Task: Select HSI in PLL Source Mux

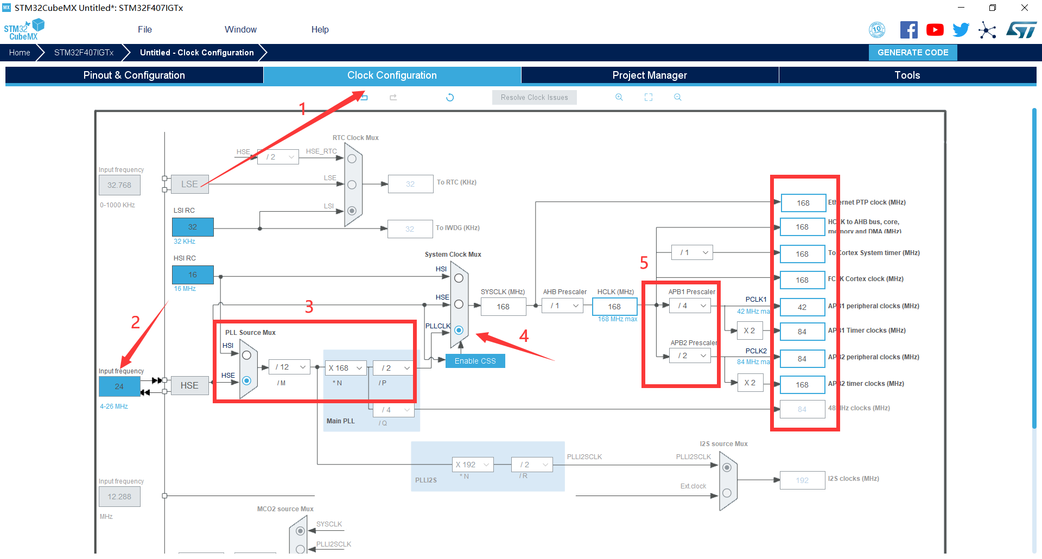Action: click(246, 355)
